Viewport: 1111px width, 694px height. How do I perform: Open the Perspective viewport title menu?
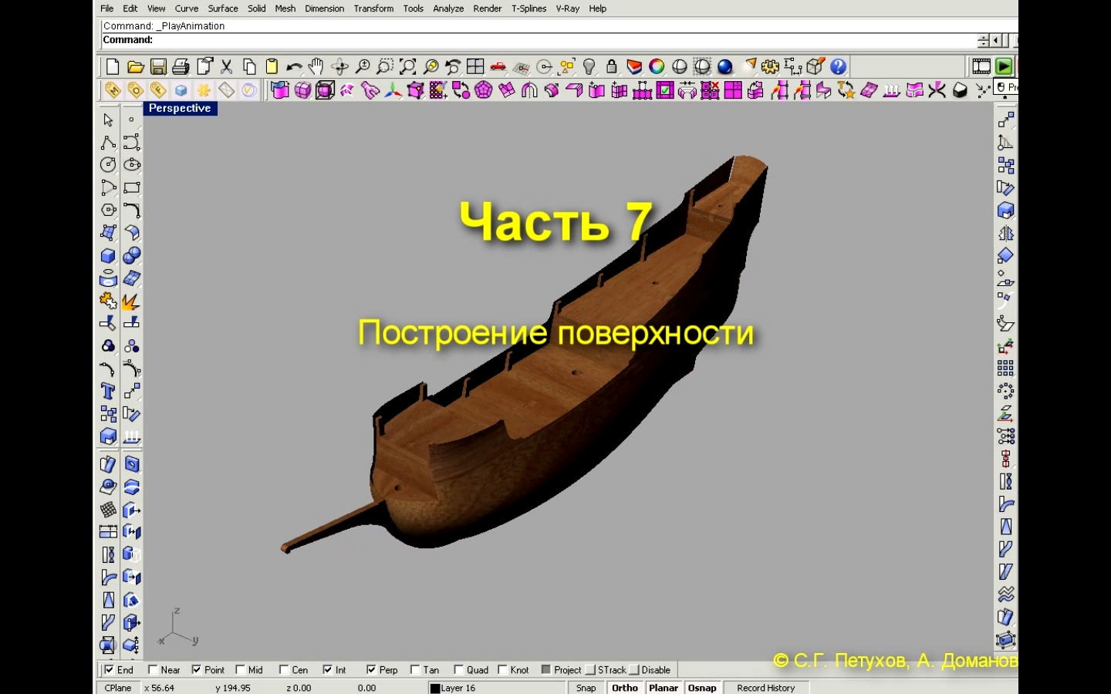click(180, 109)
